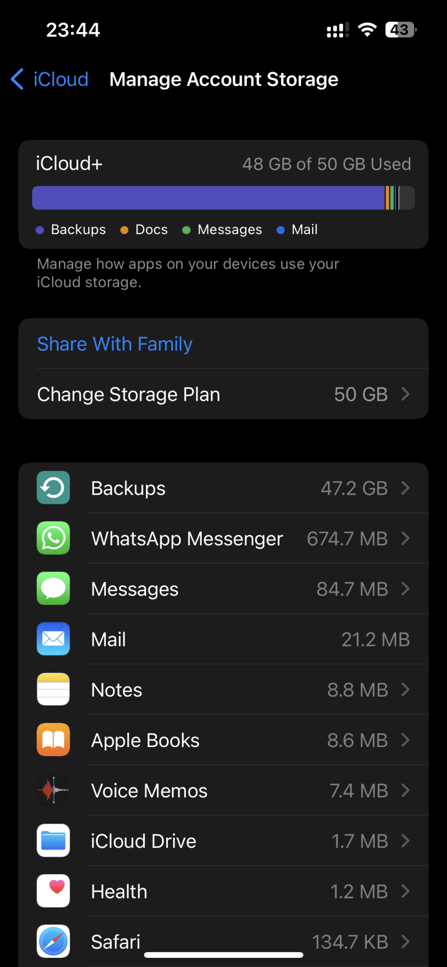
Task: Tap the green Messages app icon
Action: [53, 588]
